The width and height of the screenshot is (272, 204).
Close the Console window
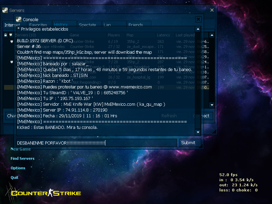[198, 19]
